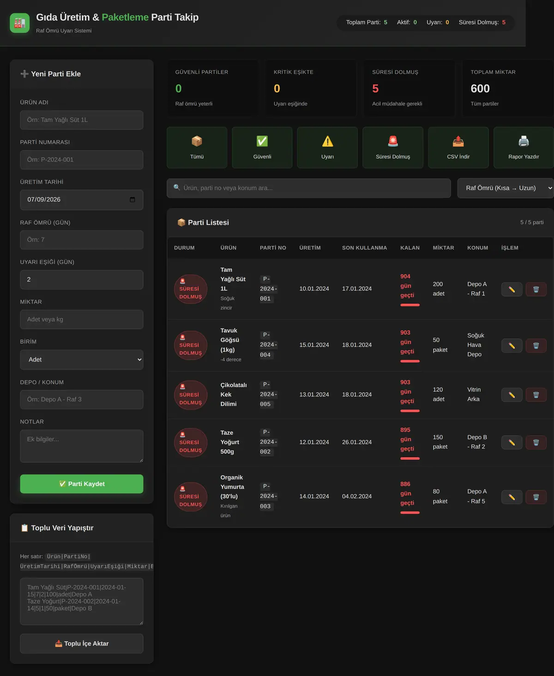
Task: Expand the Birim unit dropdown
Action: (x=82, y=360)
